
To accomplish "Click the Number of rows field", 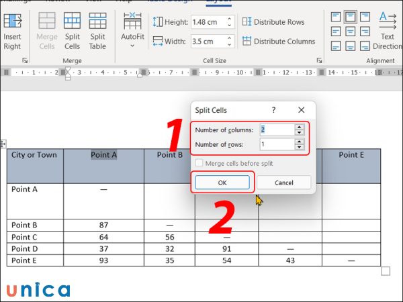I will click(277, 144).
